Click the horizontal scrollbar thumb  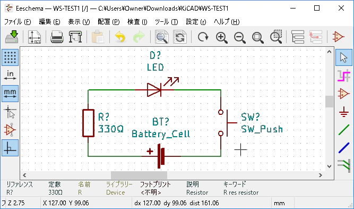(x=139, y=175)
